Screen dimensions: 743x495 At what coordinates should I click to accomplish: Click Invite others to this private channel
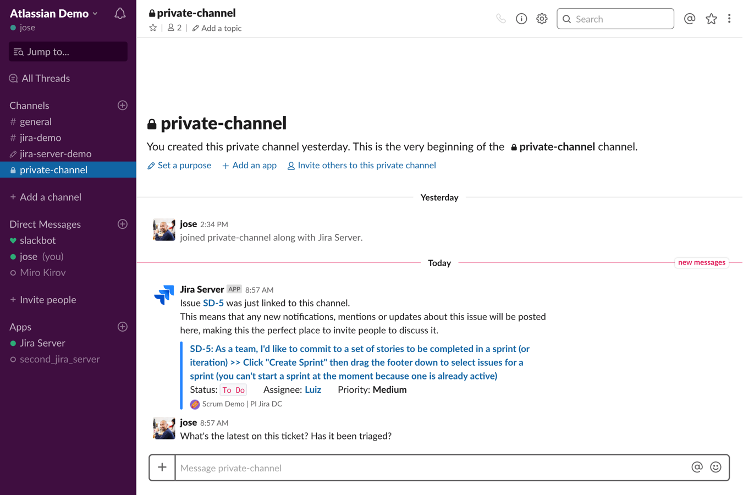coord(366,166)
